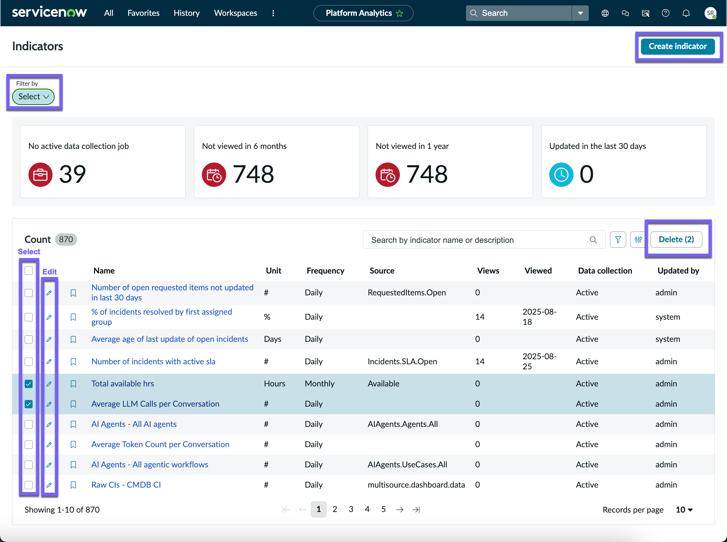Open the impersonation window icon in header
Image resolution: width=727 pixels, height=542 pixels.
(x=645, y=13)
